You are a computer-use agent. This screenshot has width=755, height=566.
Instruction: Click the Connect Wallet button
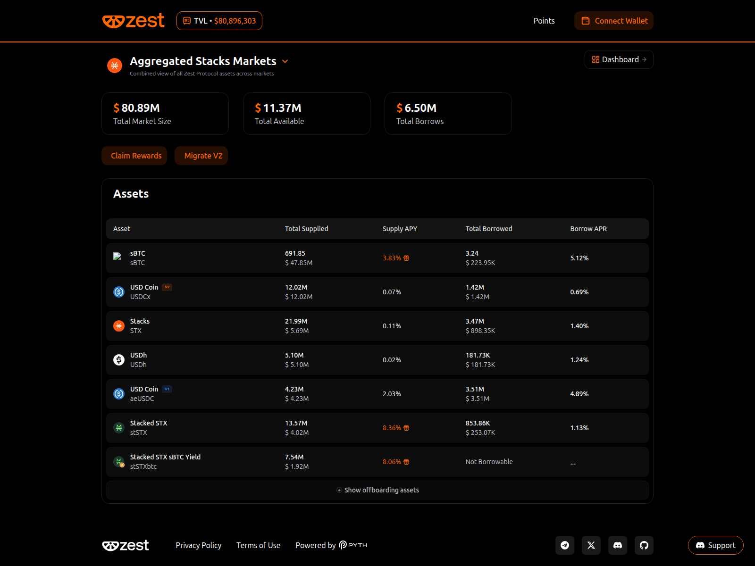613,21
